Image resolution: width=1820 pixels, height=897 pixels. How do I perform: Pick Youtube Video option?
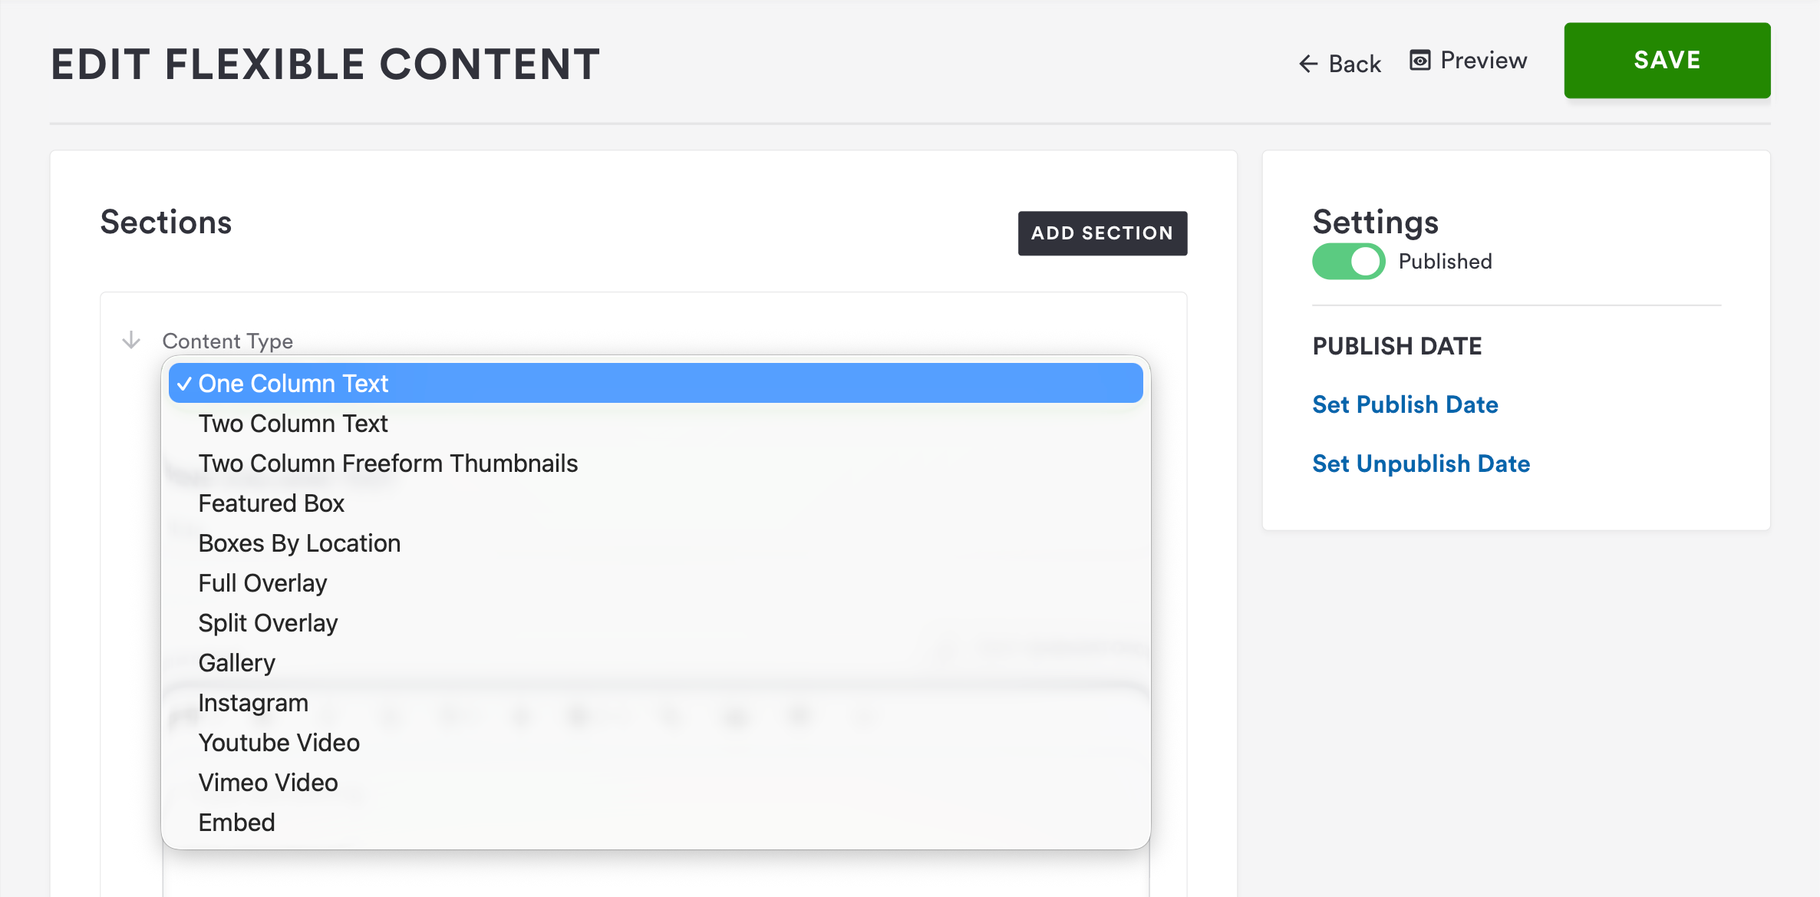coord(279,743)
